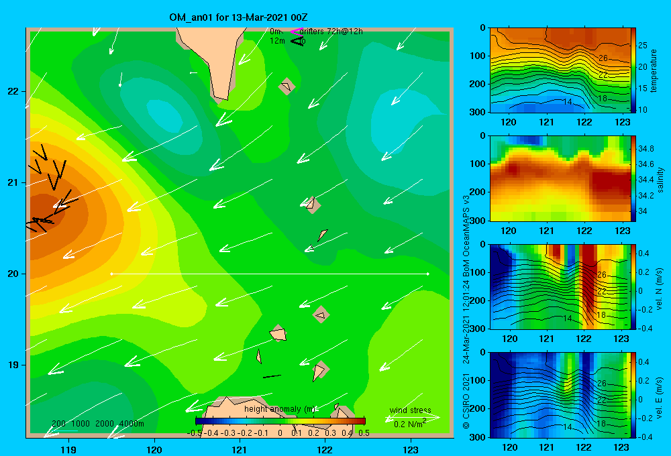This screenshot has width=671, height=456.
Task: Click the 'height anomaly (m)' label
Action: (x=280, y=409)
